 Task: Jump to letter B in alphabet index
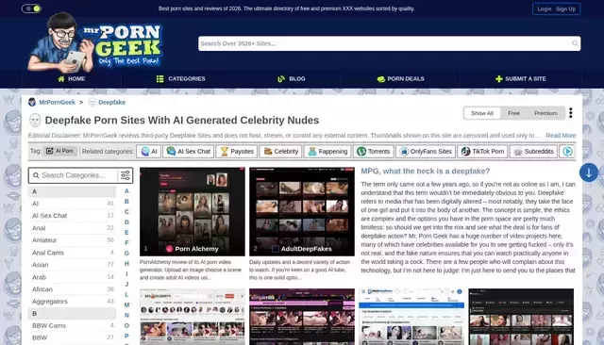(126, 202)
